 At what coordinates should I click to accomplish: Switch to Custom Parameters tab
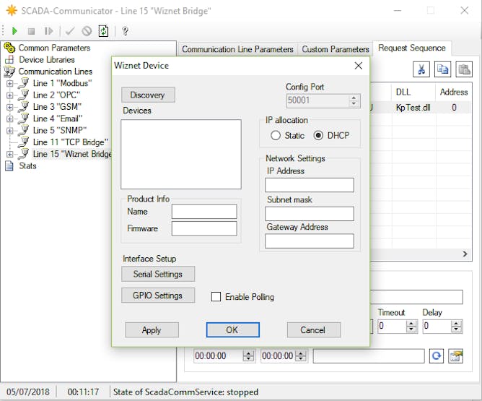[x=336, y=49]
